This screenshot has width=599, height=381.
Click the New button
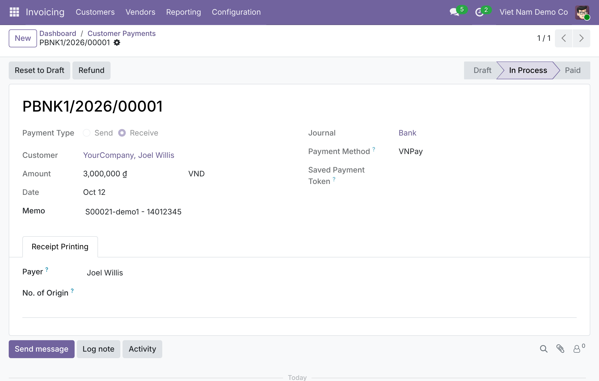click(23, 38)
